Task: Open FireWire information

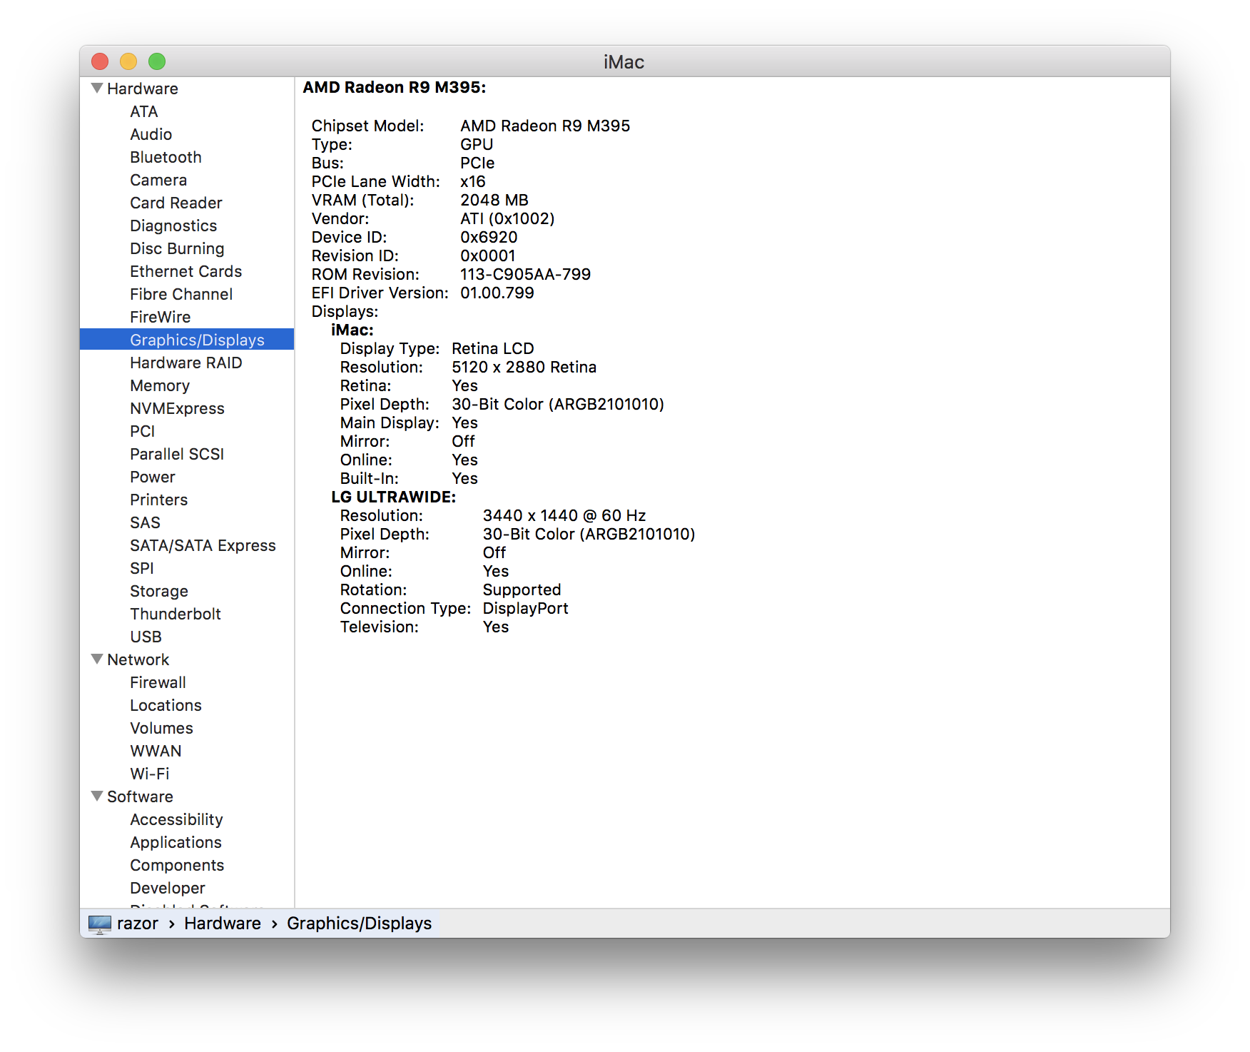Action: pyautogui.click(x=160, y=317)
